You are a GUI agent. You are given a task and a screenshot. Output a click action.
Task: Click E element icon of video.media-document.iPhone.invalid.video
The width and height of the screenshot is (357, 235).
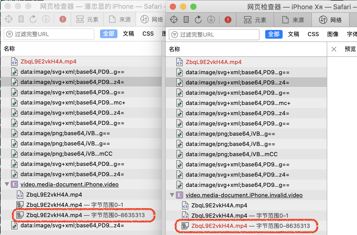pos(180,195)
